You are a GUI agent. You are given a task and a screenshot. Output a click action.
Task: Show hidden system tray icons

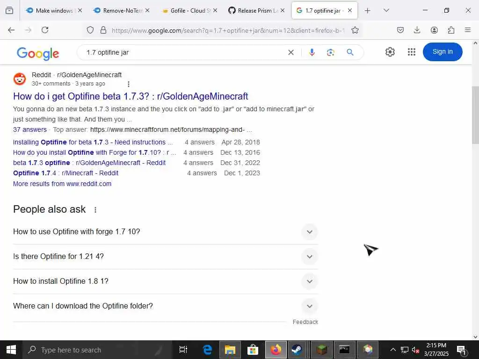tap(393, 350)
